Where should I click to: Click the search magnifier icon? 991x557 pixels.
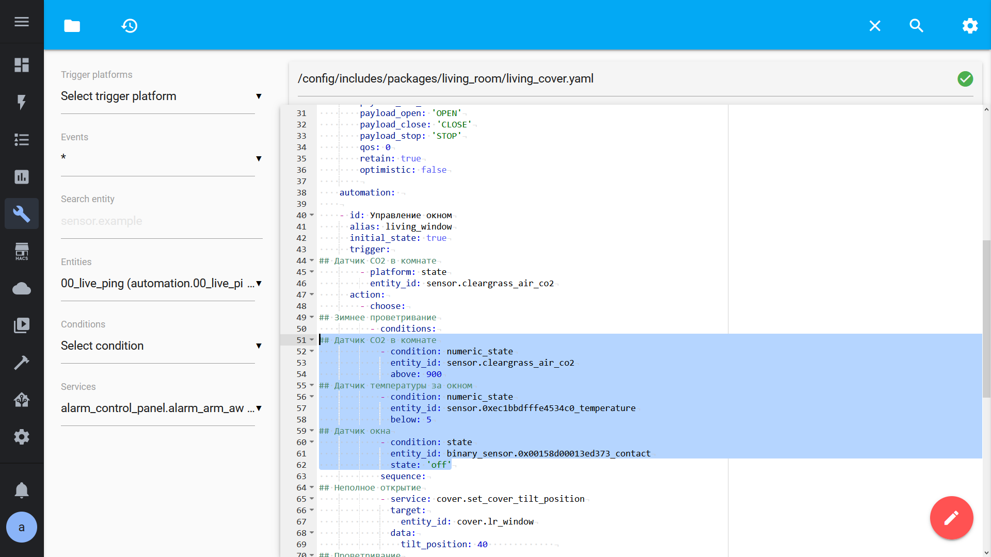(x=916, y=26)
